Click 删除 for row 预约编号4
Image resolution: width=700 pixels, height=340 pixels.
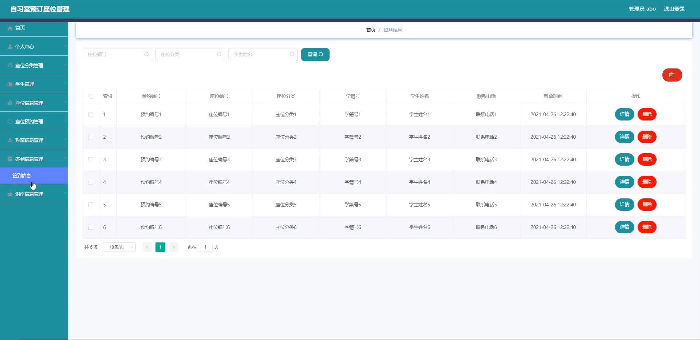(x=647, y=182)
